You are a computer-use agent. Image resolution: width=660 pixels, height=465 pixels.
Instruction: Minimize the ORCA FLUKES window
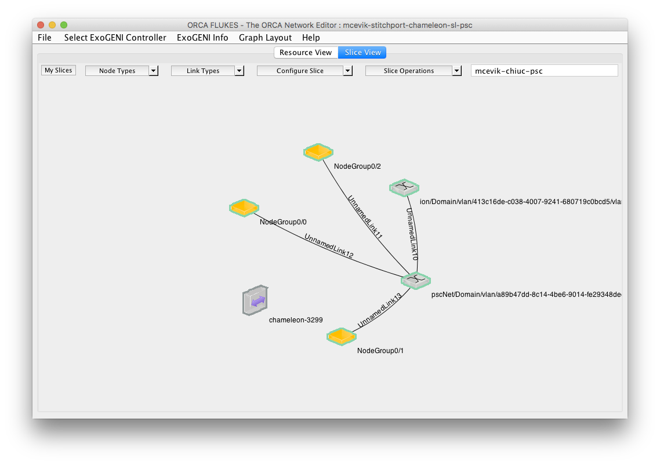pos(52,25)
